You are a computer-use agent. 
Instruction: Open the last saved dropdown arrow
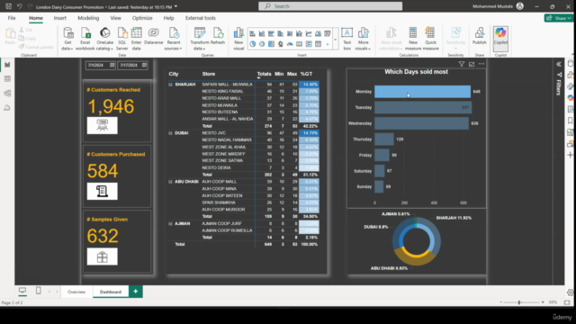pos(176,6)
